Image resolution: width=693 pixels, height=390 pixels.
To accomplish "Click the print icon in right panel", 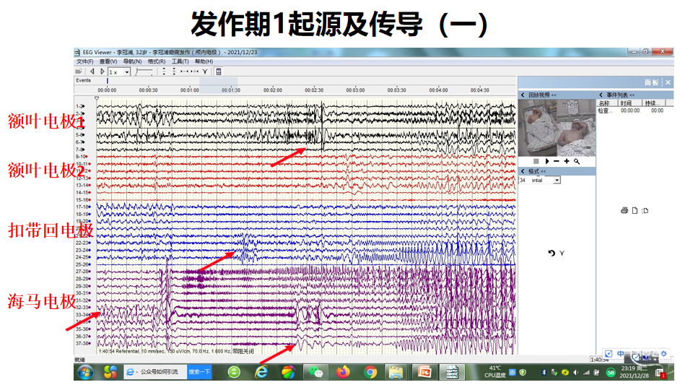I will tap(624, 210).
